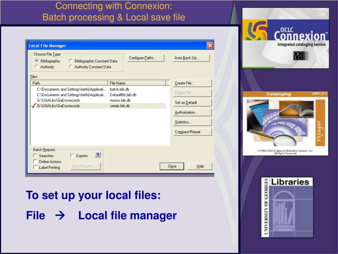338x254 pixels.
Task: Tick the Online Actions checkbox
Action: click(x=35, y=161)
